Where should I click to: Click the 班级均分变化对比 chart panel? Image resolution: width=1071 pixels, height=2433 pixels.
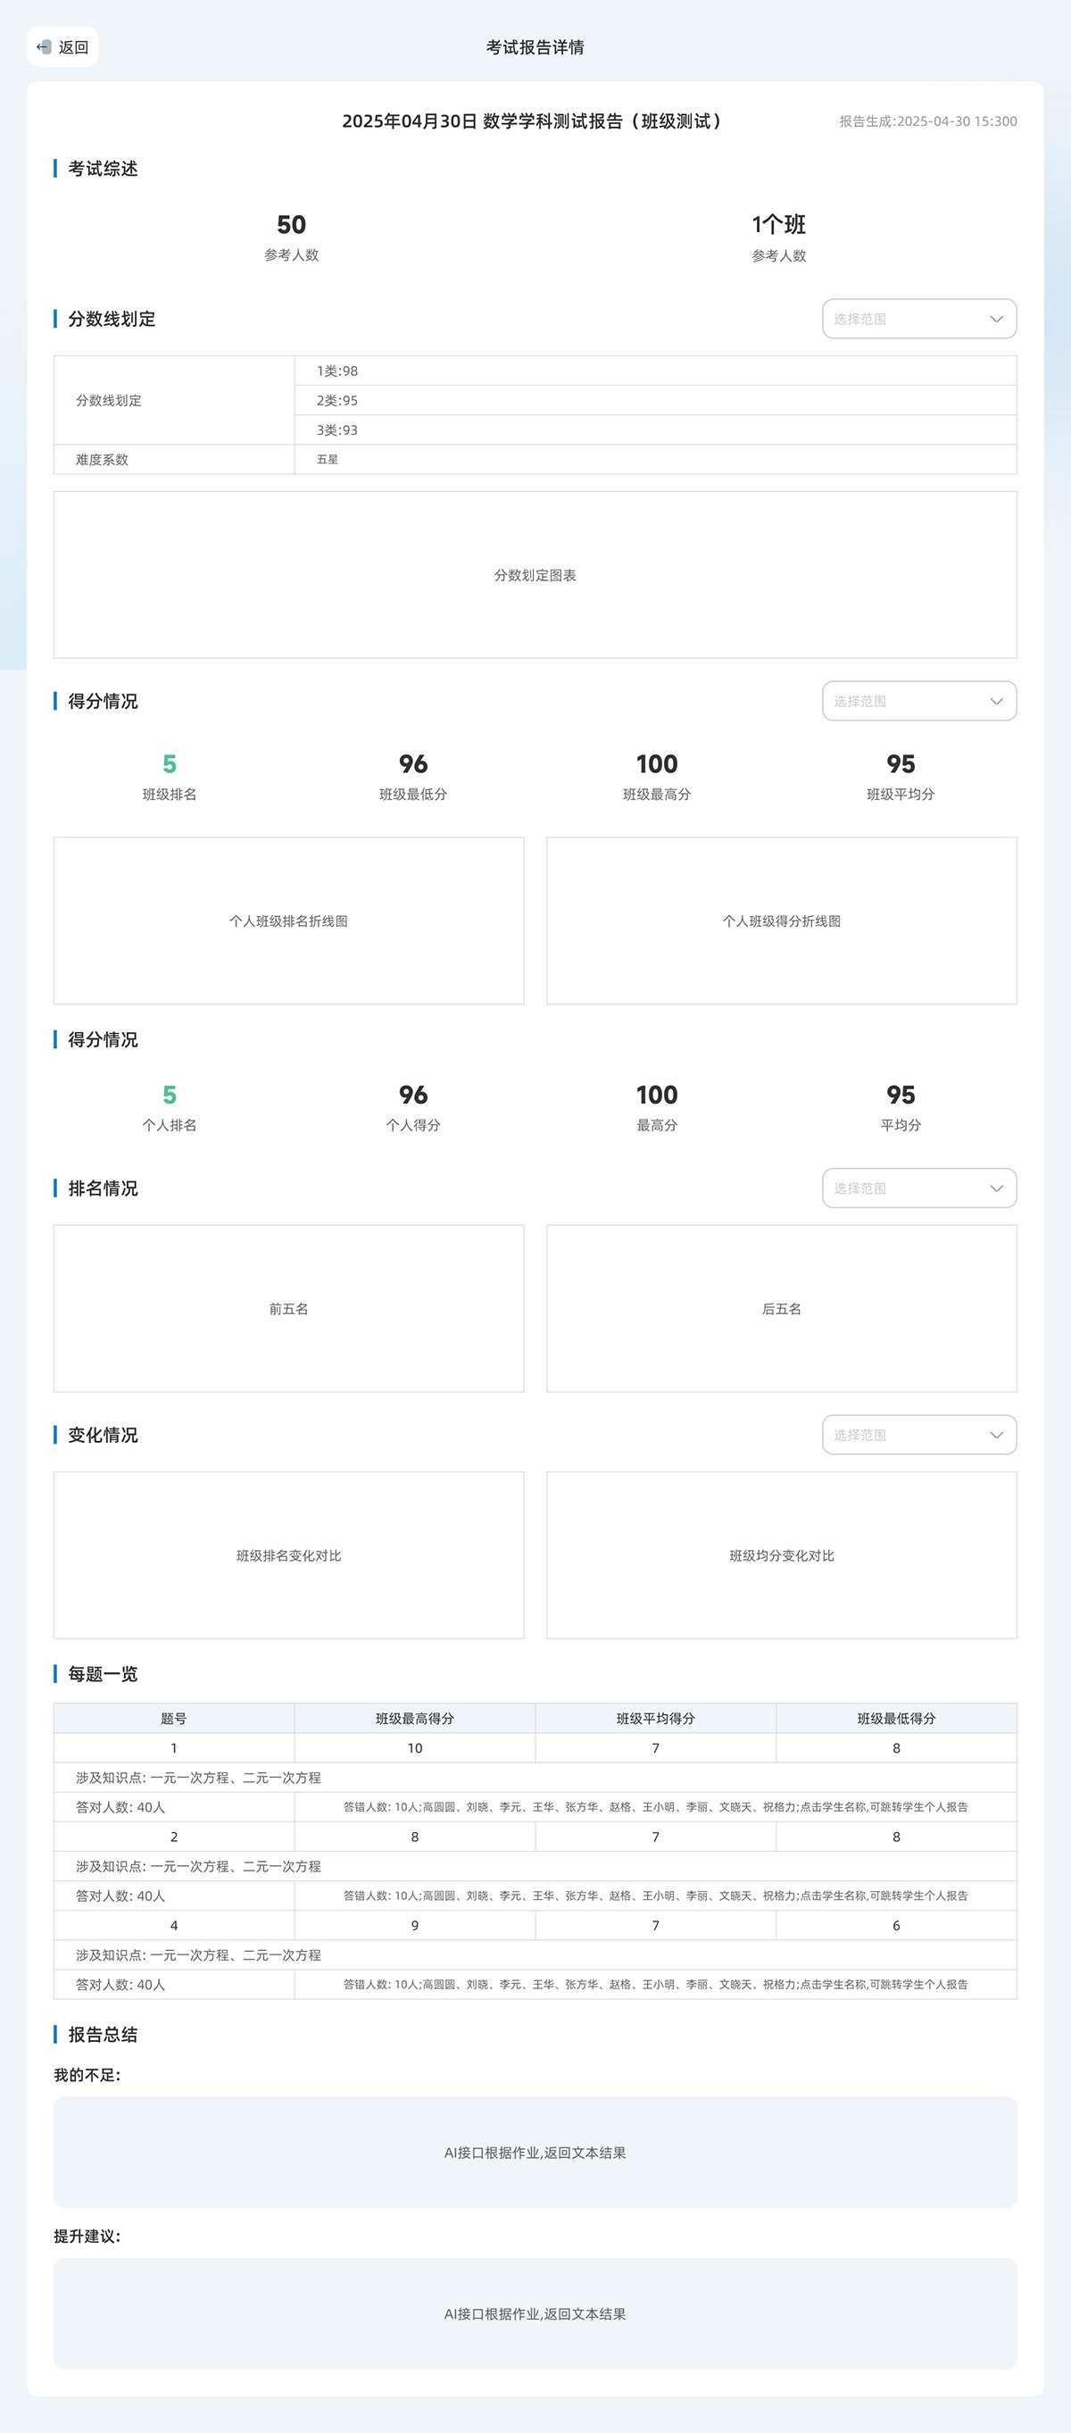(781, 1555)
